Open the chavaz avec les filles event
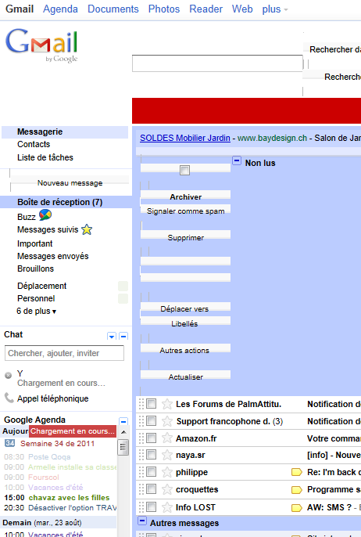361x537 pixels. point(69,498)
